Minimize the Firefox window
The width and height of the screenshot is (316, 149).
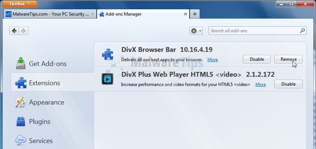pyautogui.click(x=282, y=3)
